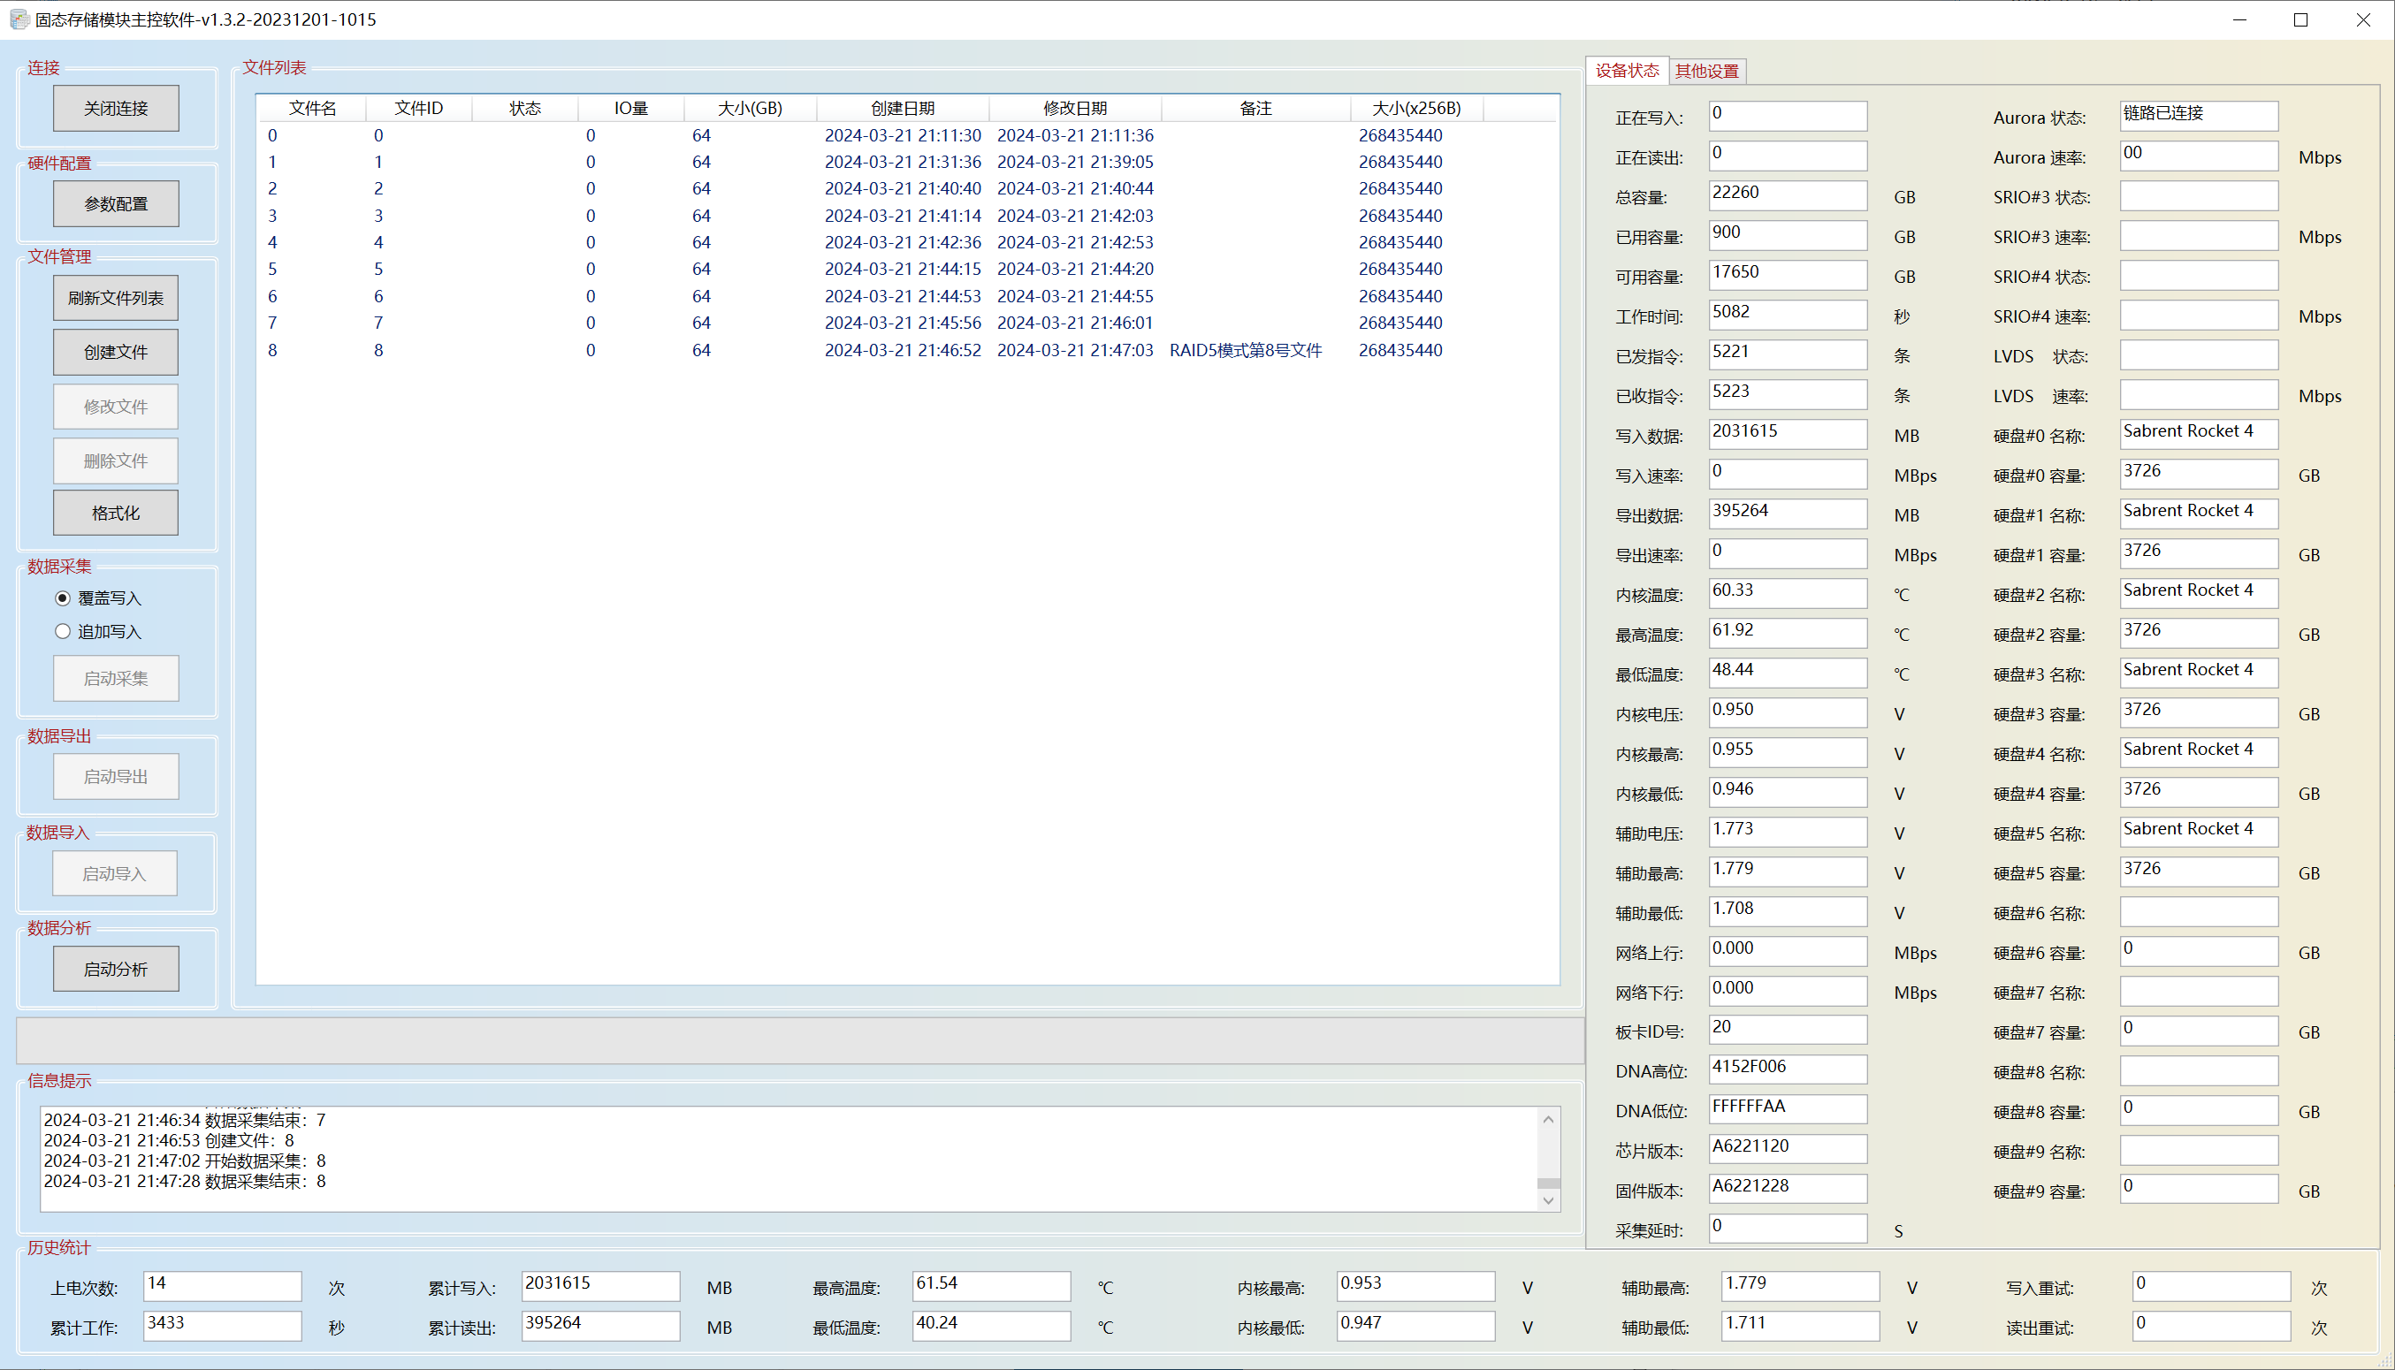This screenshot has width=2395, height=1370.
Task: Click the 累计工作 field showing 3433
Action: [x=222, y=1326]
